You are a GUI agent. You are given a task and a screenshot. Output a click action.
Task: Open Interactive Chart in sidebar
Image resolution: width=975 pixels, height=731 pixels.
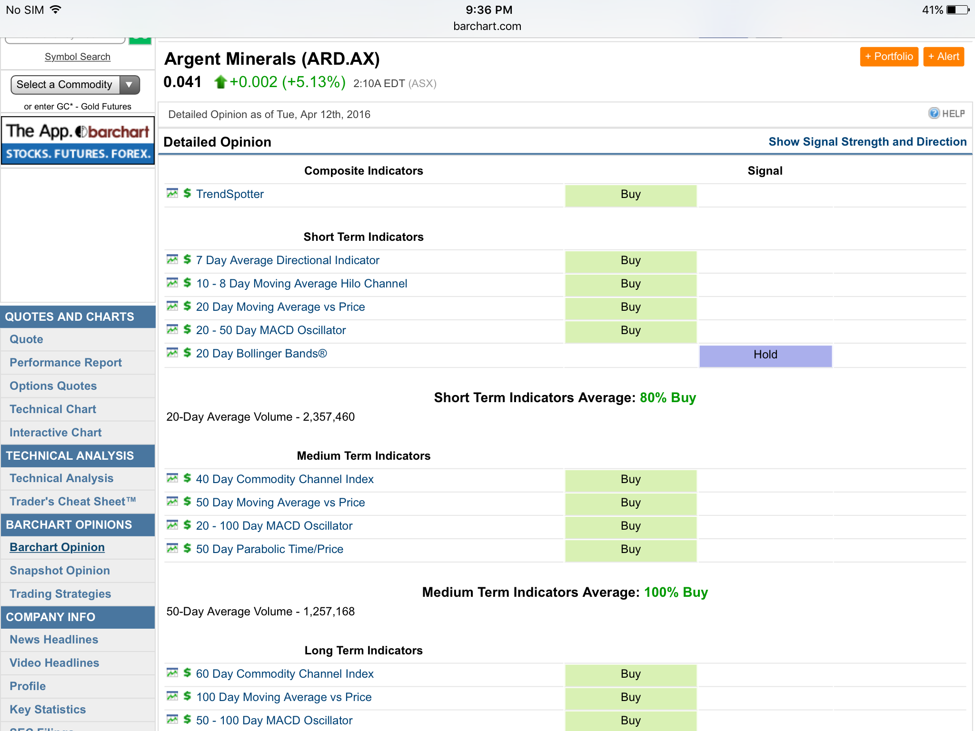(x=56, y=433)
